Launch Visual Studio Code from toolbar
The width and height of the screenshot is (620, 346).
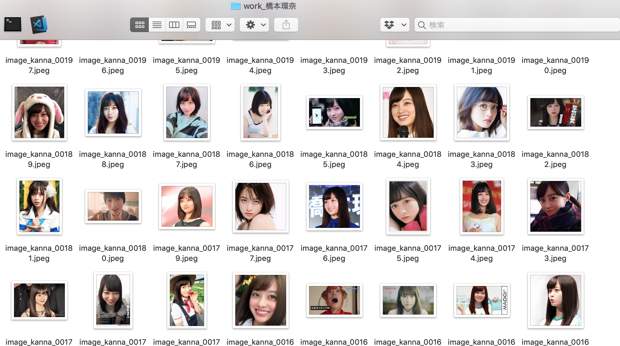[39, 24]
